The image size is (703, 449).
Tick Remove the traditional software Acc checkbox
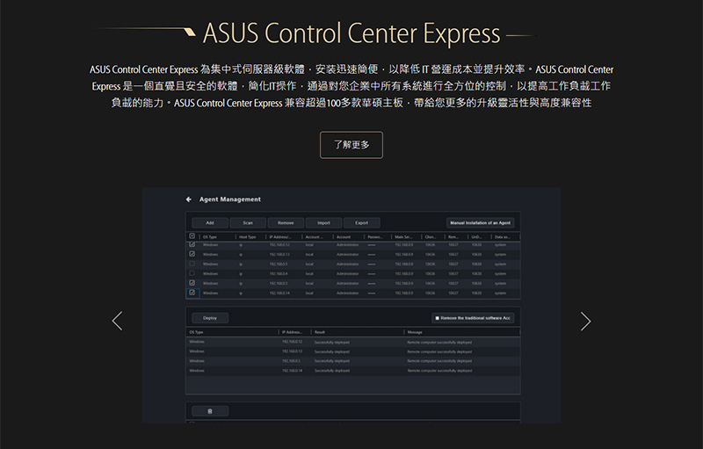437,318
